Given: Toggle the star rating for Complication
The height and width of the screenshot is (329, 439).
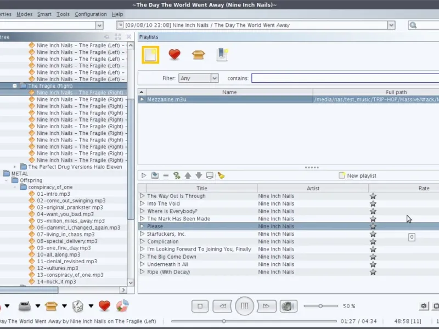Looking at the screenshot, I should [x=373, y=241].
